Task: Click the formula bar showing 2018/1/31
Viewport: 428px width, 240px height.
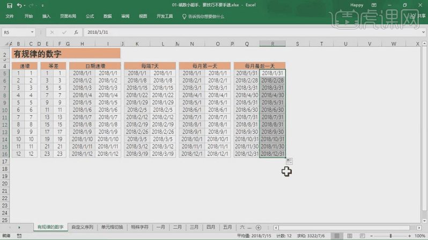Action: point(252,32)
